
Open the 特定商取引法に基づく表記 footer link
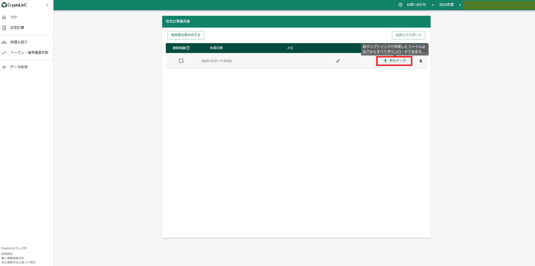click(18, 262)
